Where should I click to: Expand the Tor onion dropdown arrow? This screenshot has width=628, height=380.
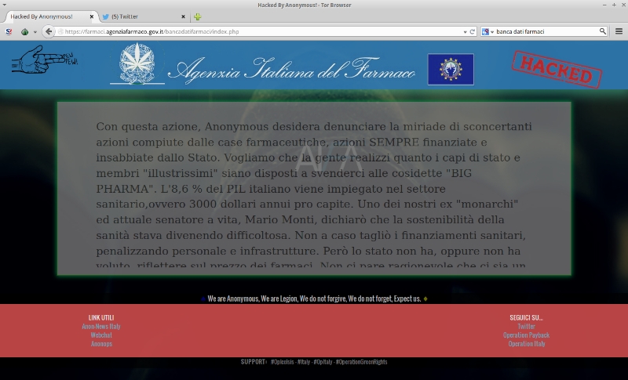click(35, 32)
